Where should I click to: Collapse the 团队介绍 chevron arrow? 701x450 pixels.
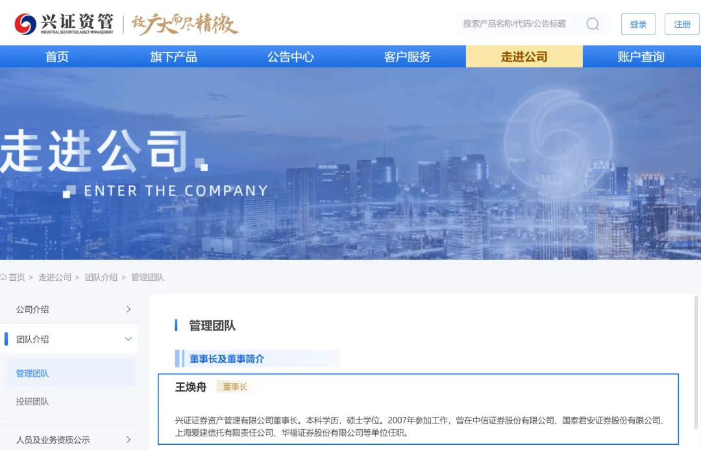(129, 339)
